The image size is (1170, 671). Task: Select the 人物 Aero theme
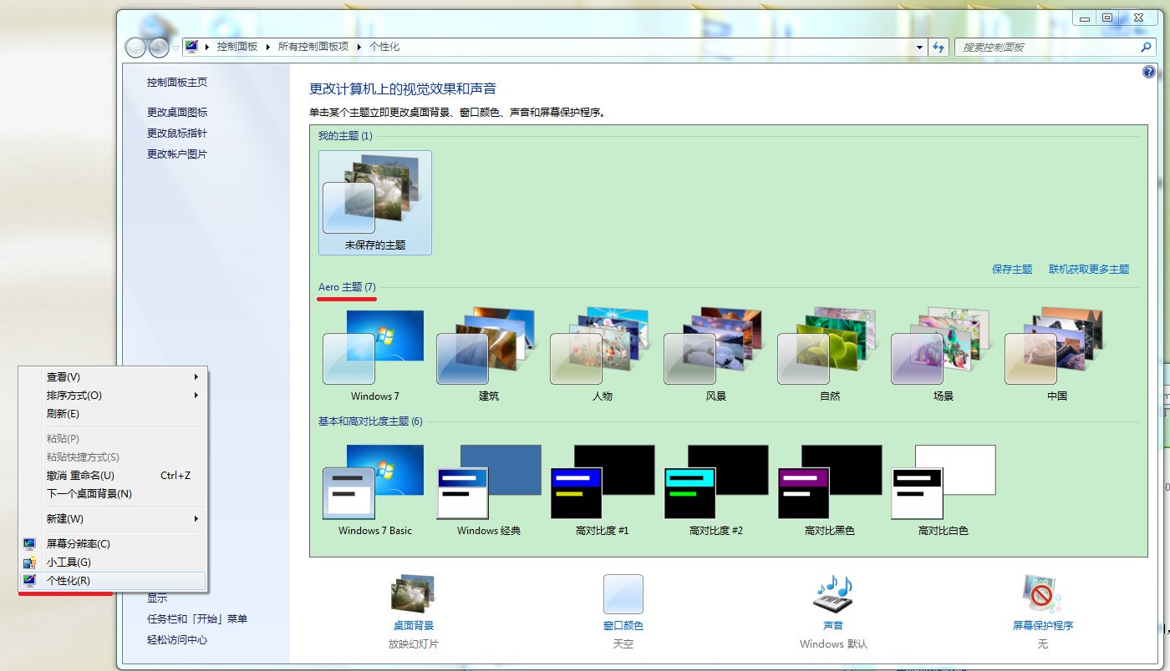click(603, 356)
